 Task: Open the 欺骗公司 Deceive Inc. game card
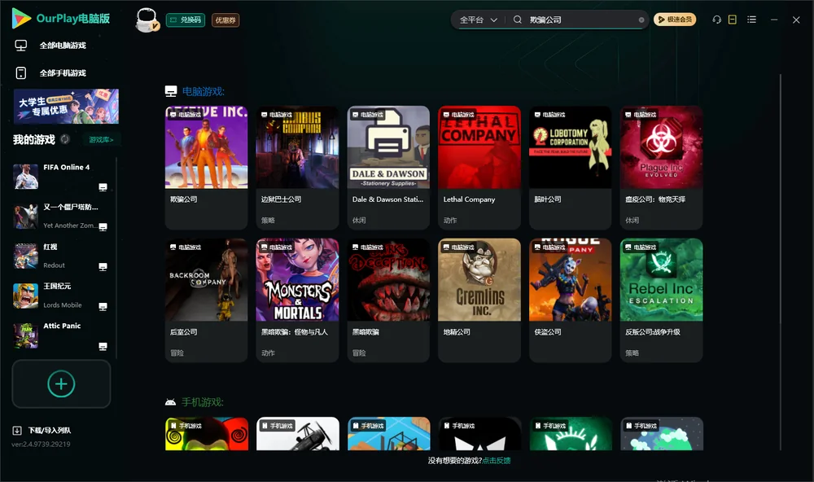pyautogui.click(x=206, y=167)
